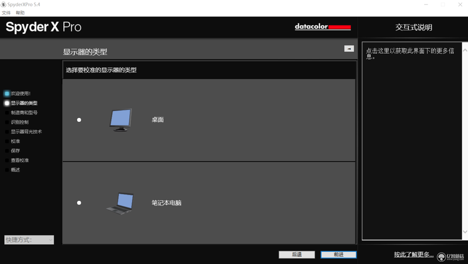Image resolution: width=468 pixels, height=264 pixels.
Task: Select 校准 step in sidebar
Action: (x=15, y=141)
